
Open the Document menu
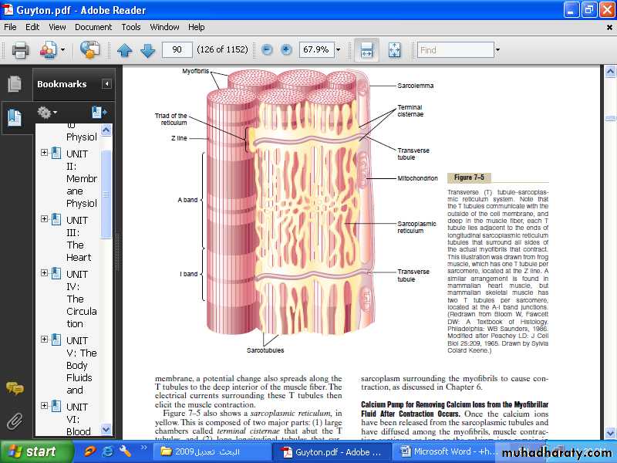click(93, 27)
